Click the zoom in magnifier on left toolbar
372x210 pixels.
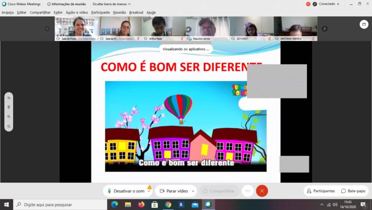9,117
